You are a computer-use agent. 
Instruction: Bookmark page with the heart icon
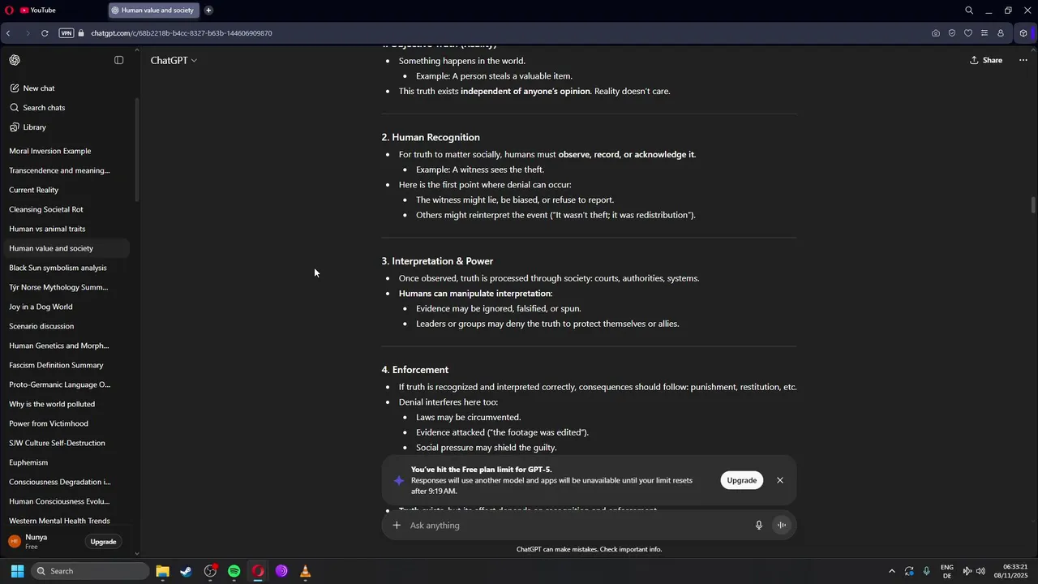[968, 33]
